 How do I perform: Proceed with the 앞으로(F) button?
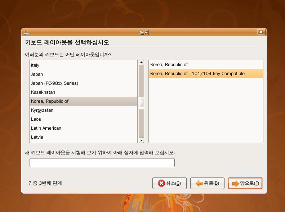[245, 183]
